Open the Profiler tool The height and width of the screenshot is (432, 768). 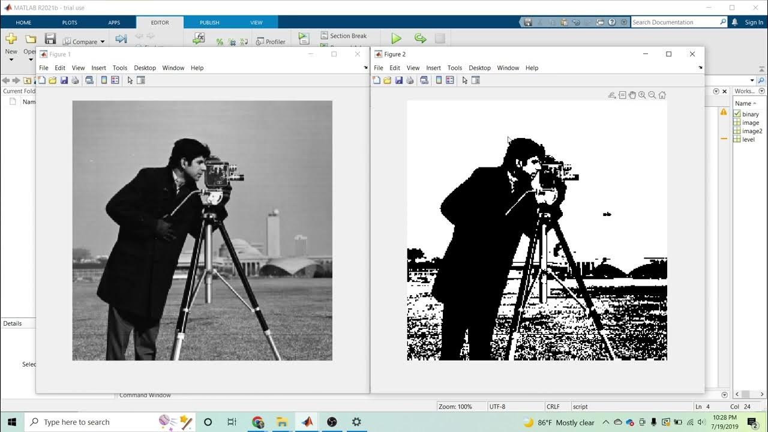[271, 41]
